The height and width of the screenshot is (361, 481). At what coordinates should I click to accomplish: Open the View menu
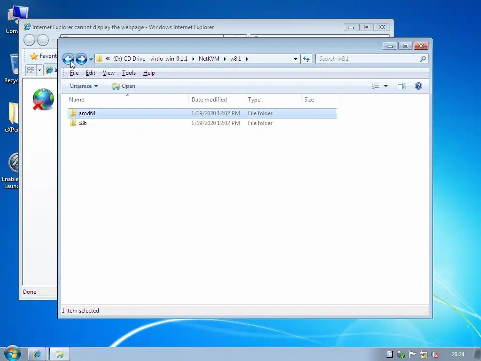tap(109, 73)
